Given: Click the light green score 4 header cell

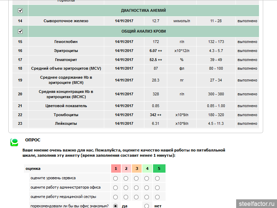Looking at the screenshot, I should (147, 168).
